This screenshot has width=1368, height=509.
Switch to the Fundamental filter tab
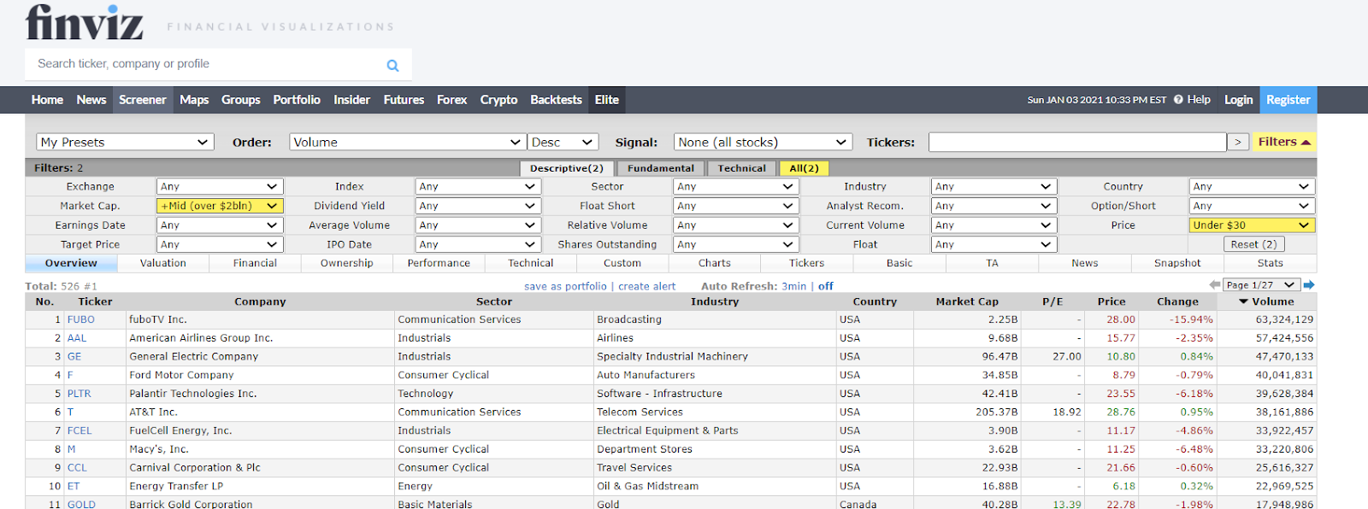coord(661,168)
